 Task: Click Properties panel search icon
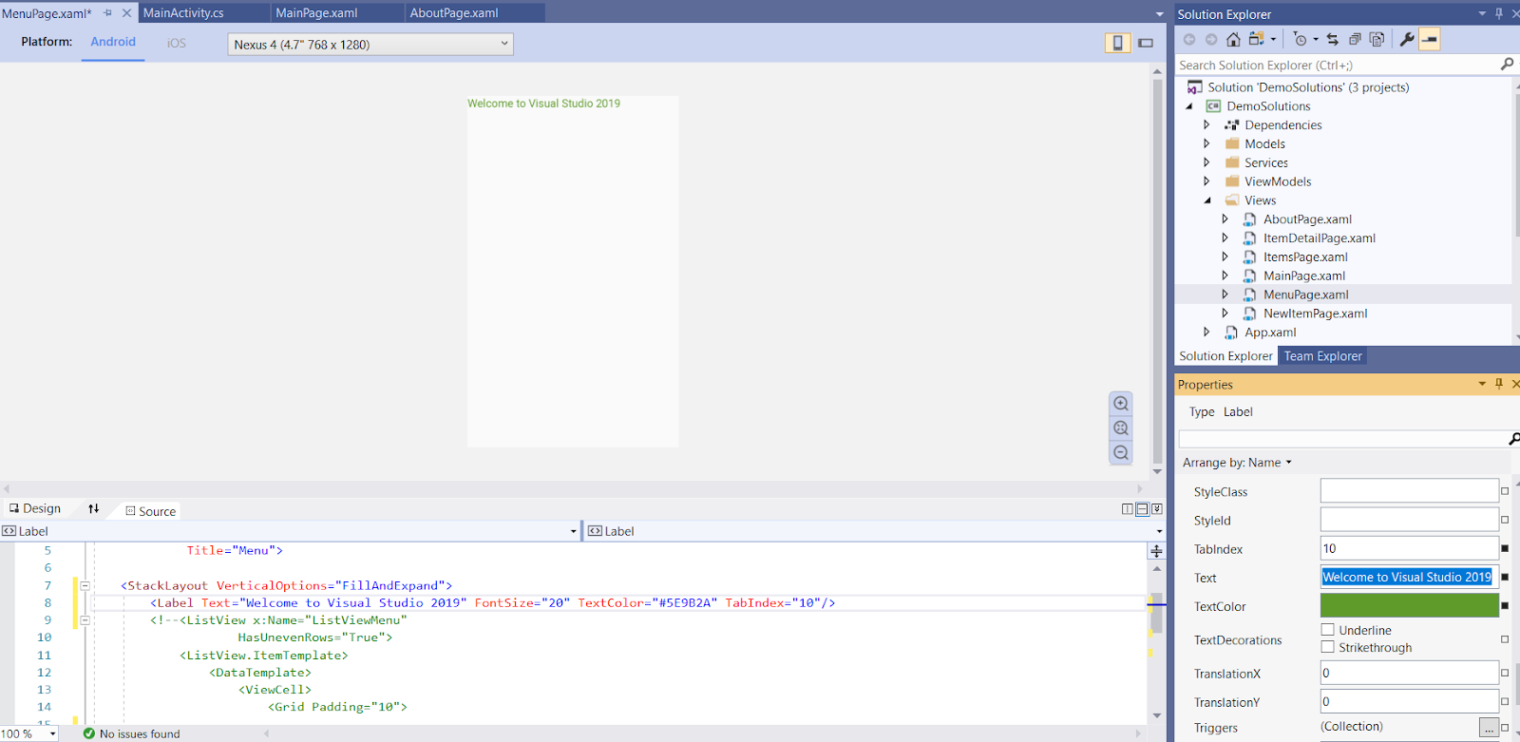pos(1513,439)
